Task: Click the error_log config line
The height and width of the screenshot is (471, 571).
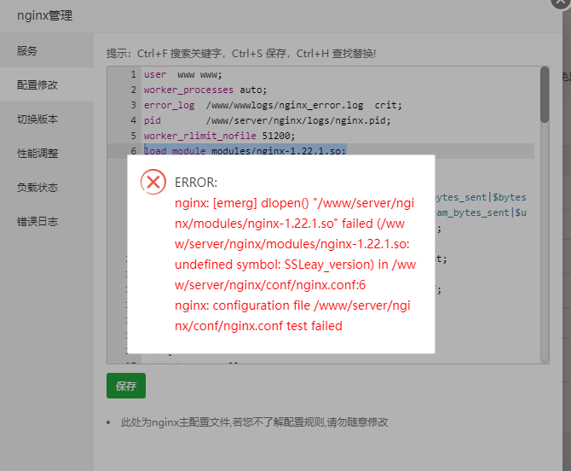Action: pyautogui.click(x=273, y=105)
